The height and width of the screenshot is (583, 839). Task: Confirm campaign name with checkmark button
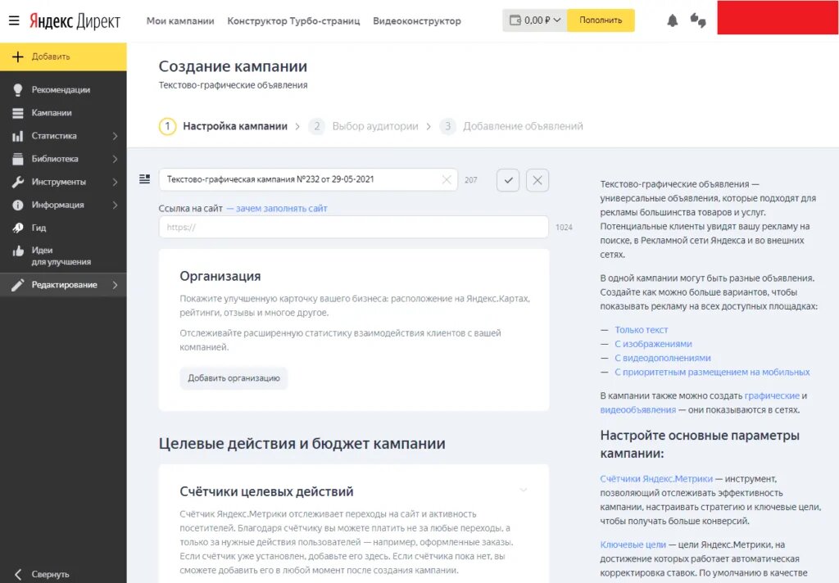[x=508, y=180]
